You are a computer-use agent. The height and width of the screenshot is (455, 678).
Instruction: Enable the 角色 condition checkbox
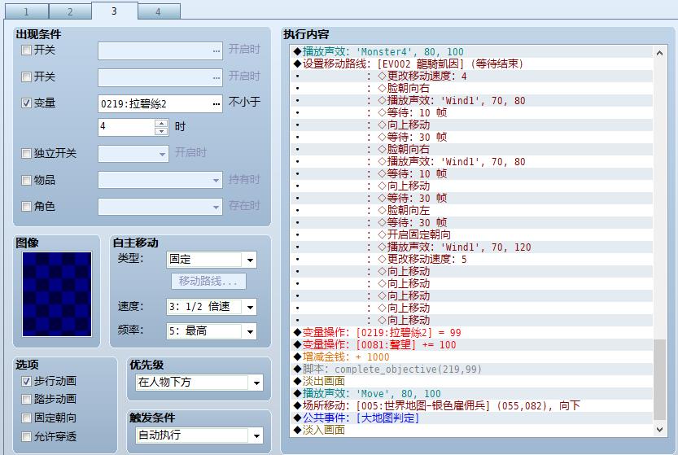tap(26, 206)
